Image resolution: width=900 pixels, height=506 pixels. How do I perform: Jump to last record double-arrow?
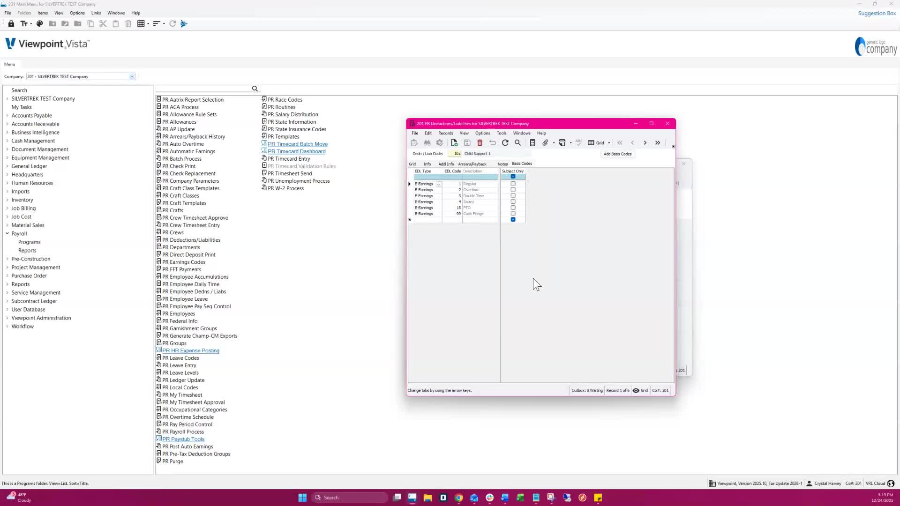[658, 143]
